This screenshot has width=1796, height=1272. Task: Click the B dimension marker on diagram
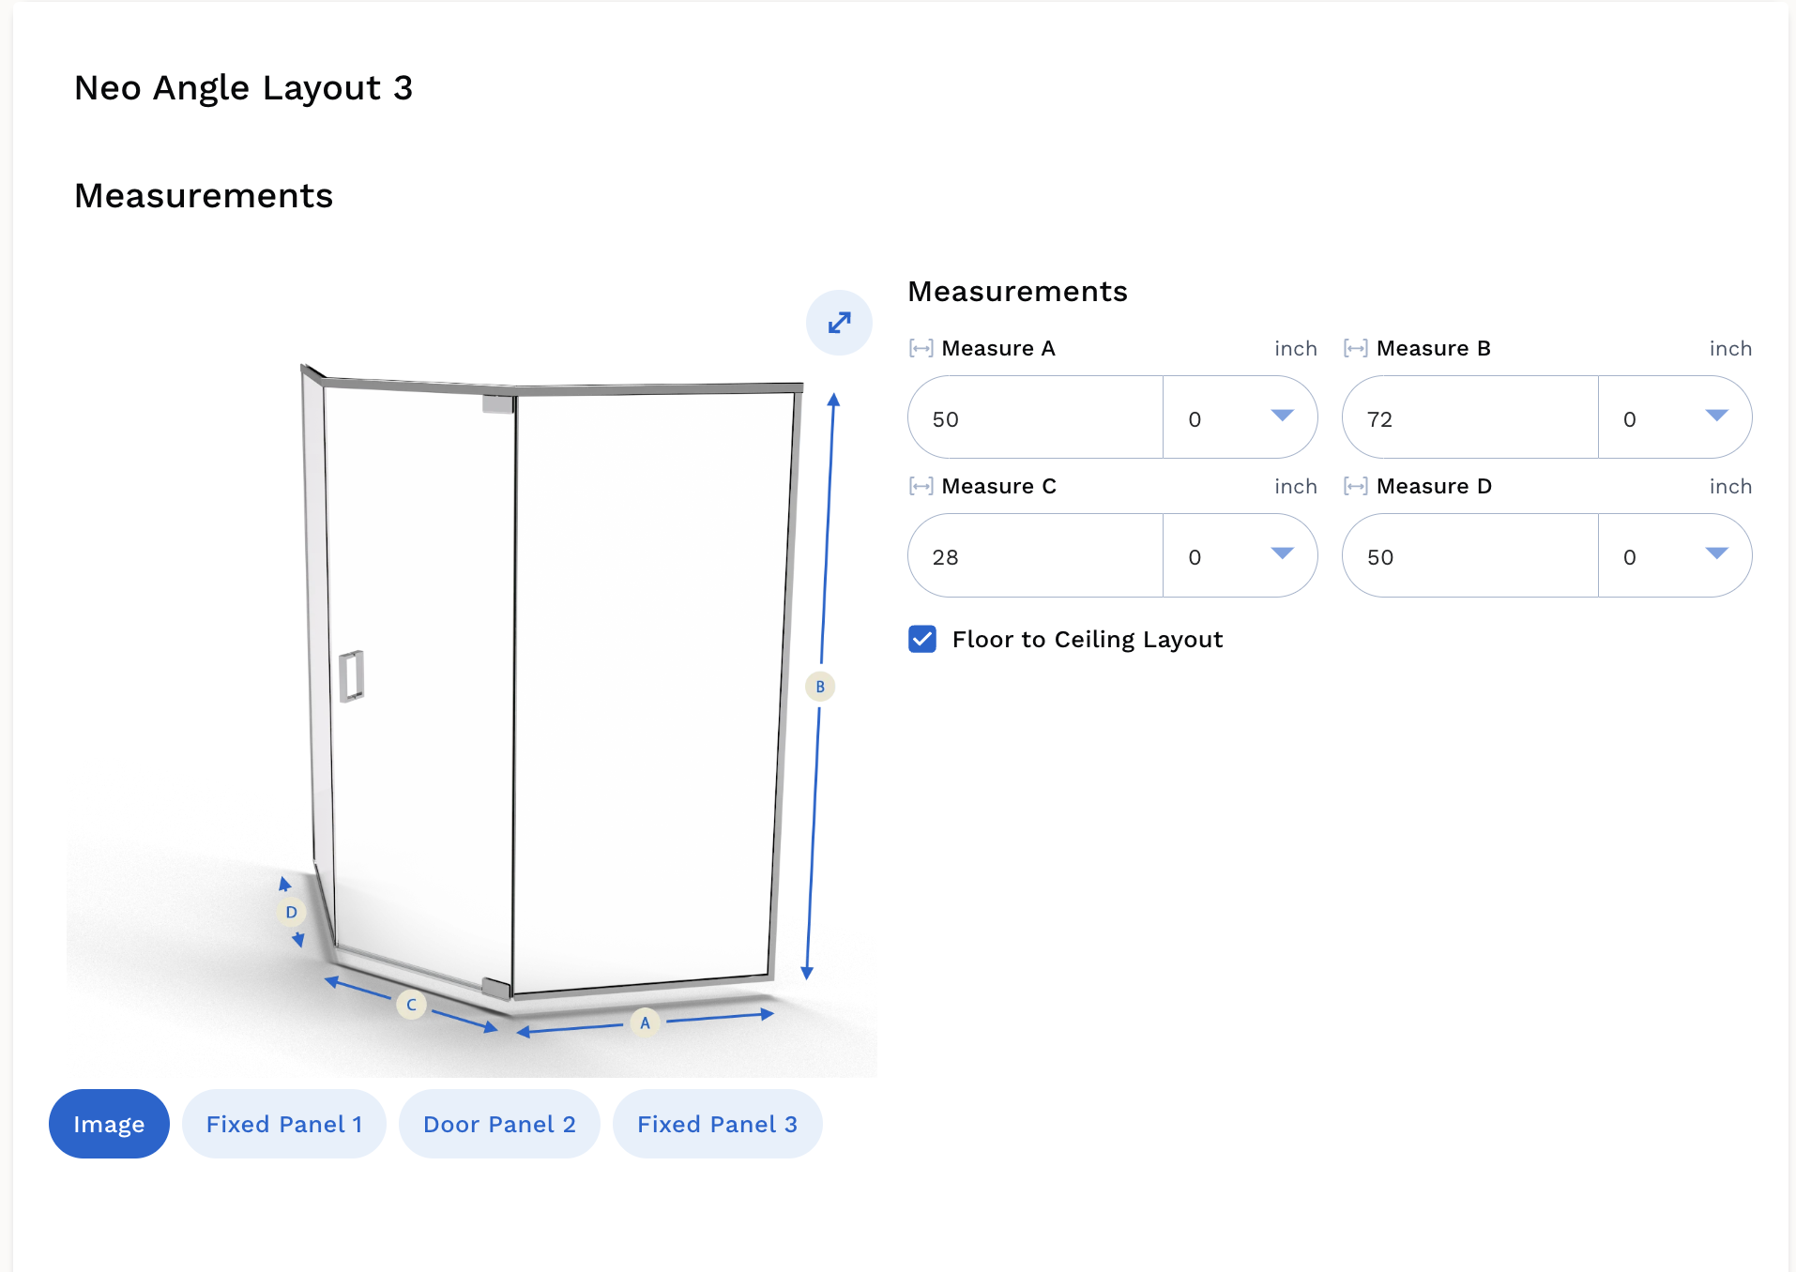click(x=820, y=687)
